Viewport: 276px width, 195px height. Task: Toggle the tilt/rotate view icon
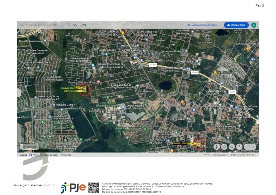(224, 147)
